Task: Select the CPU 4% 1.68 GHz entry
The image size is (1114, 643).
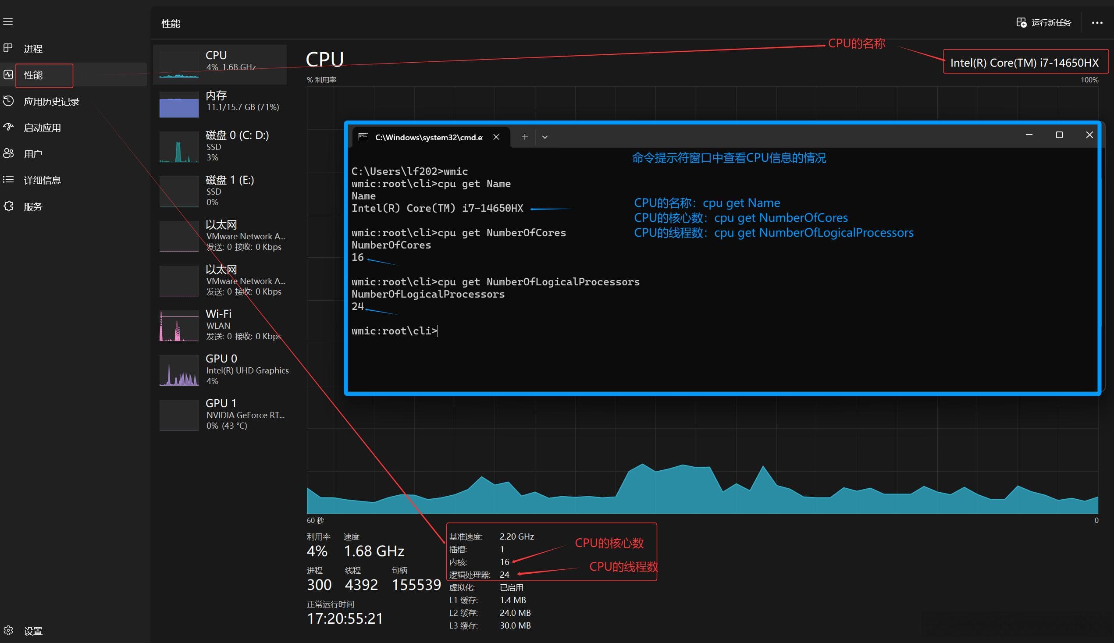Action: [220, 64]
